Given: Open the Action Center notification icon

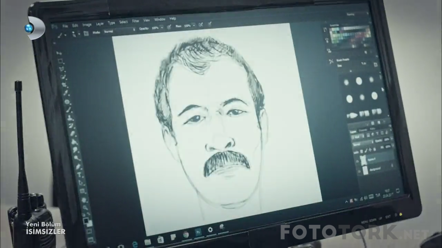Looking at the screenshot, I should pos(398,190).
